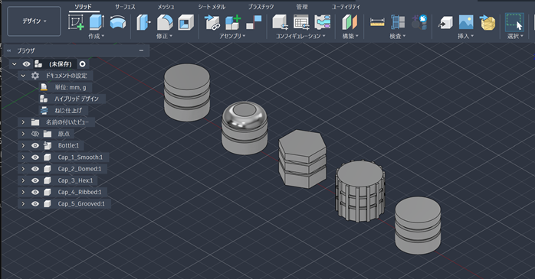The height and width of the screenshot is (279, 535).
Task: Activate the Select tool icon
Action: 514,22
